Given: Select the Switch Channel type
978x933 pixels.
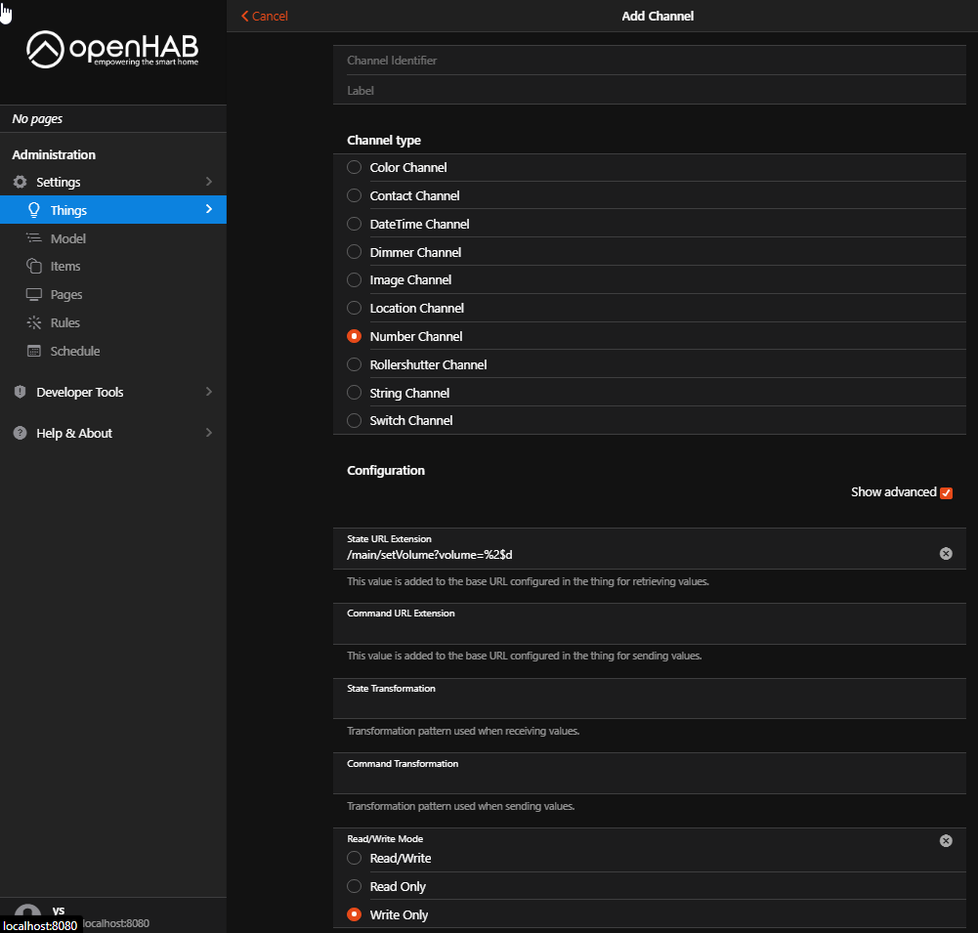Looking at the screenshot, I should pyautogui.click(x=354, y=420).
